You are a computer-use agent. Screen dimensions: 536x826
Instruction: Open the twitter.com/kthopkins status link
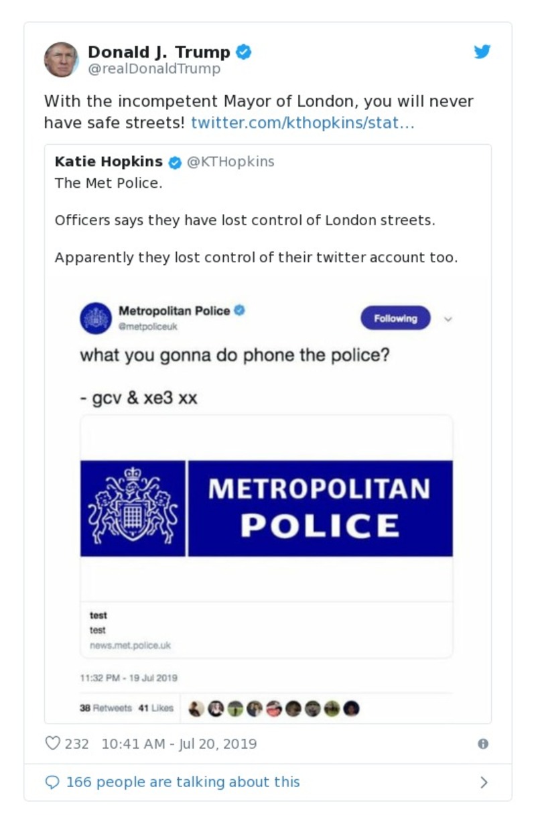click(x=303, y=123)
